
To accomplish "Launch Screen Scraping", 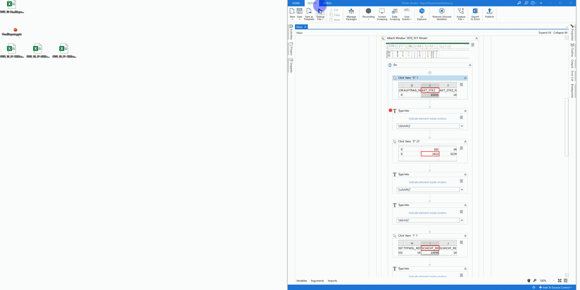I will (381, 14).
